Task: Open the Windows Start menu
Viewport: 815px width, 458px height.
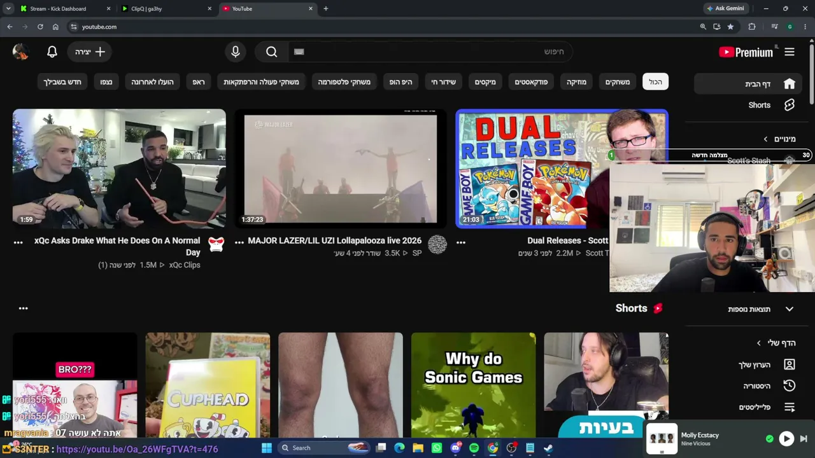Action: tap(267, 448)
